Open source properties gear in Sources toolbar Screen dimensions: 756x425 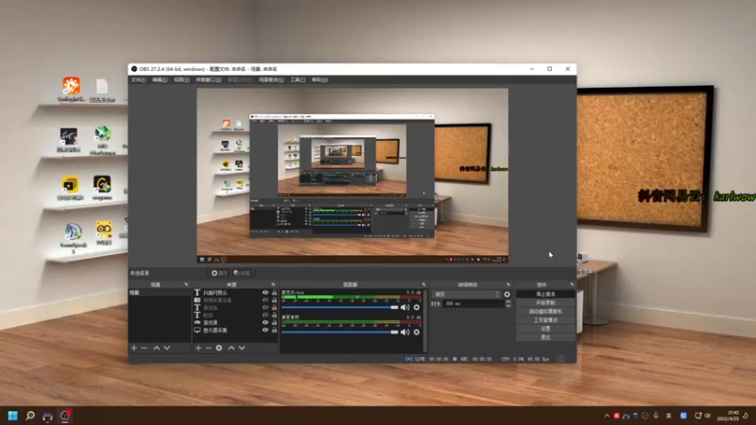pyautogui.click(x=219, y=348)
